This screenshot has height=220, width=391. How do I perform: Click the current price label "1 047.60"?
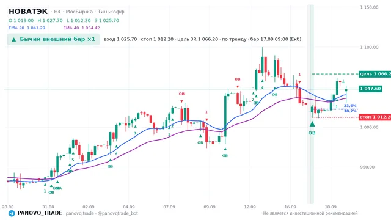pyautogui.click(x=370, y=89)
